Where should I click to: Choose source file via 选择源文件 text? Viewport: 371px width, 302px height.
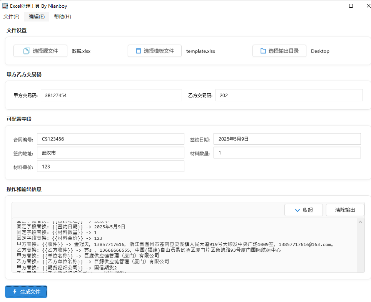coord(45,51)
